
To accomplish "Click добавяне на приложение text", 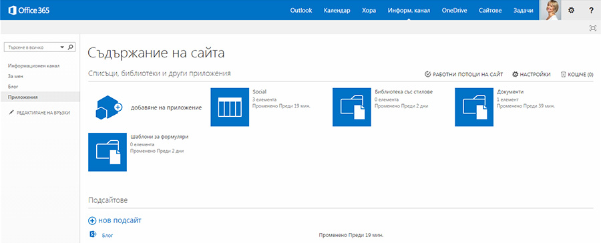I will [x=166, y=107].
